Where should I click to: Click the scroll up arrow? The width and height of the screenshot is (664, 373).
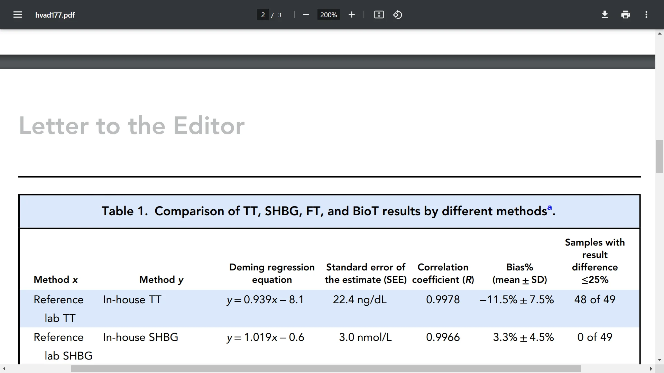[x=660, y=34]
